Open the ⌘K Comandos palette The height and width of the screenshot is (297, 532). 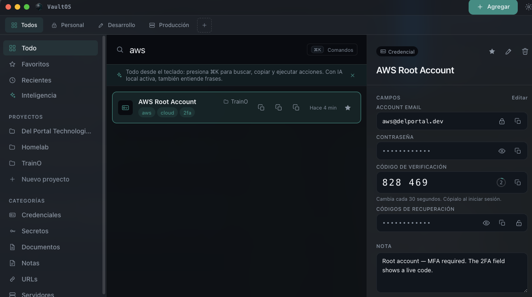pyautogui.click(x=332, y=50)
